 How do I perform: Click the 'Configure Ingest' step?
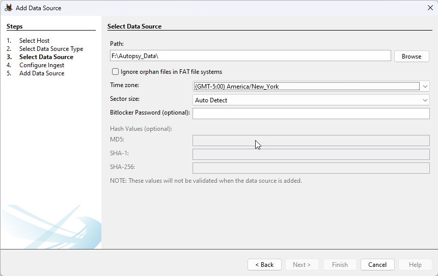[42, 65]
